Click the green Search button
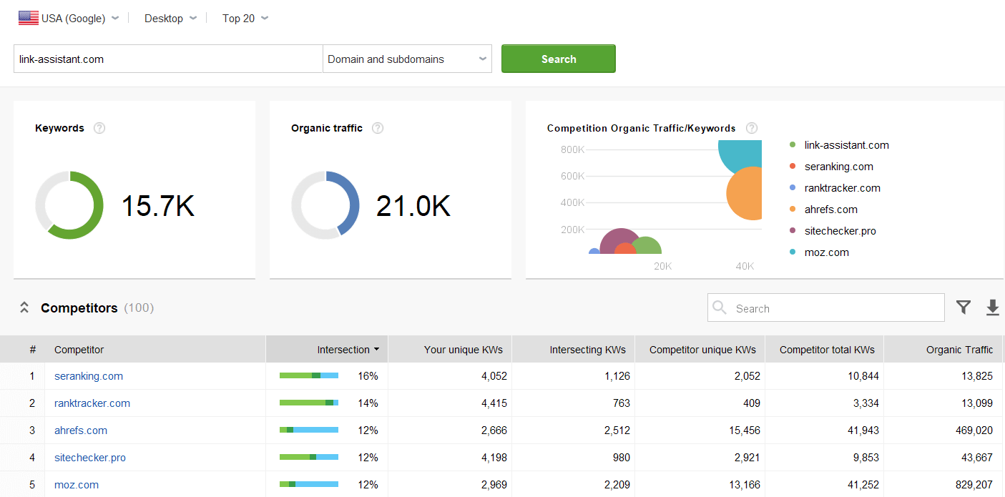Screen dimensions: 1005x497 [x=559, y=59]
